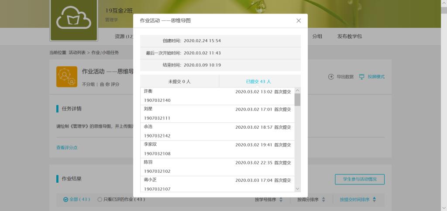Click the 投屏模式 screen projection icon
This screenshot has height=211, width=447.
361,77
